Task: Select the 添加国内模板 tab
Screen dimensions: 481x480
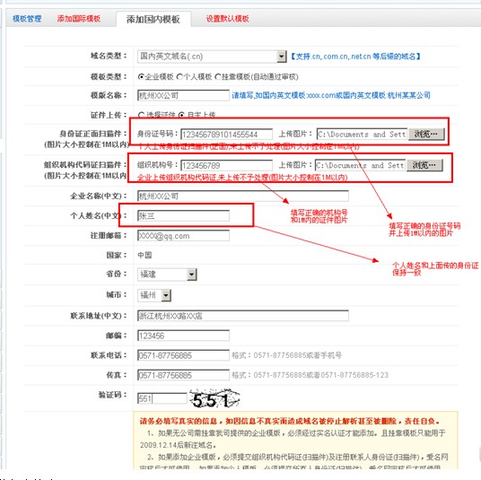Action: 153,20
